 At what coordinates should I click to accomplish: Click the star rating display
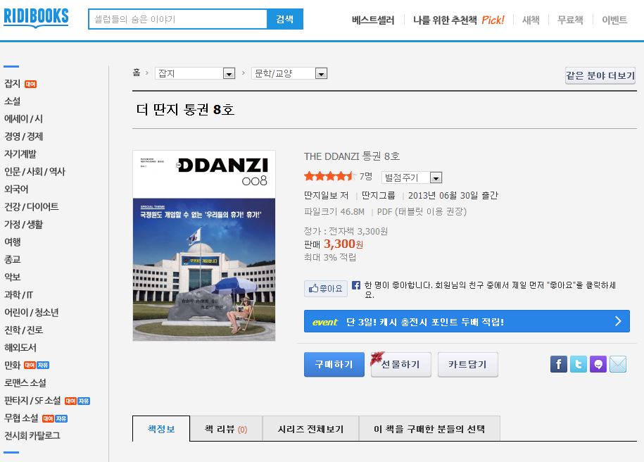tap(329, 176)
